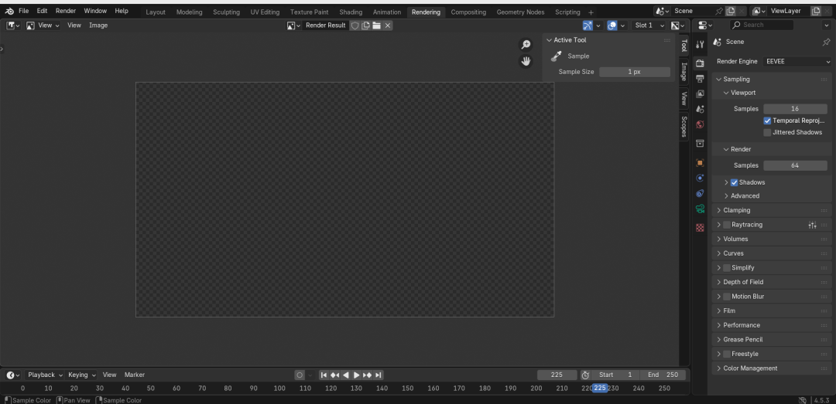Click the Sample eyedropper tool icon
The width and height of the screenshot is (836, 404).
click(x=556, y=56)
